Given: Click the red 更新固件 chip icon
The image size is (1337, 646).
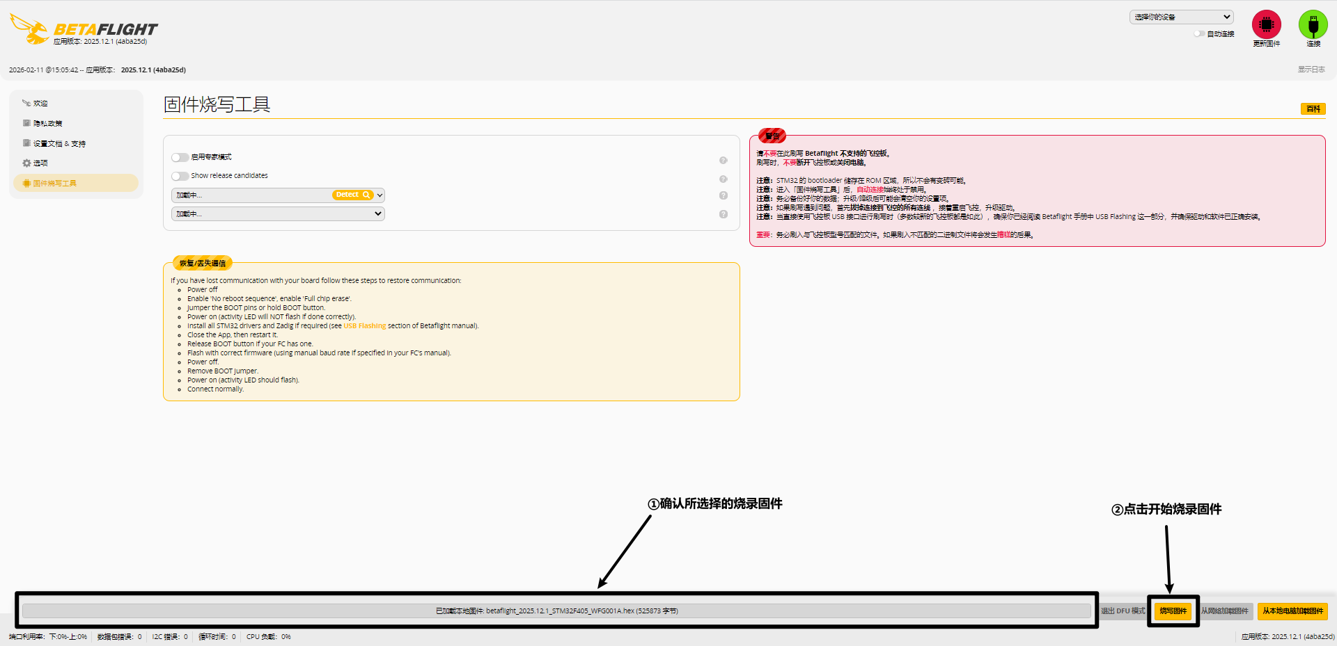Looking at the screenshot, I should (1266, 25).
